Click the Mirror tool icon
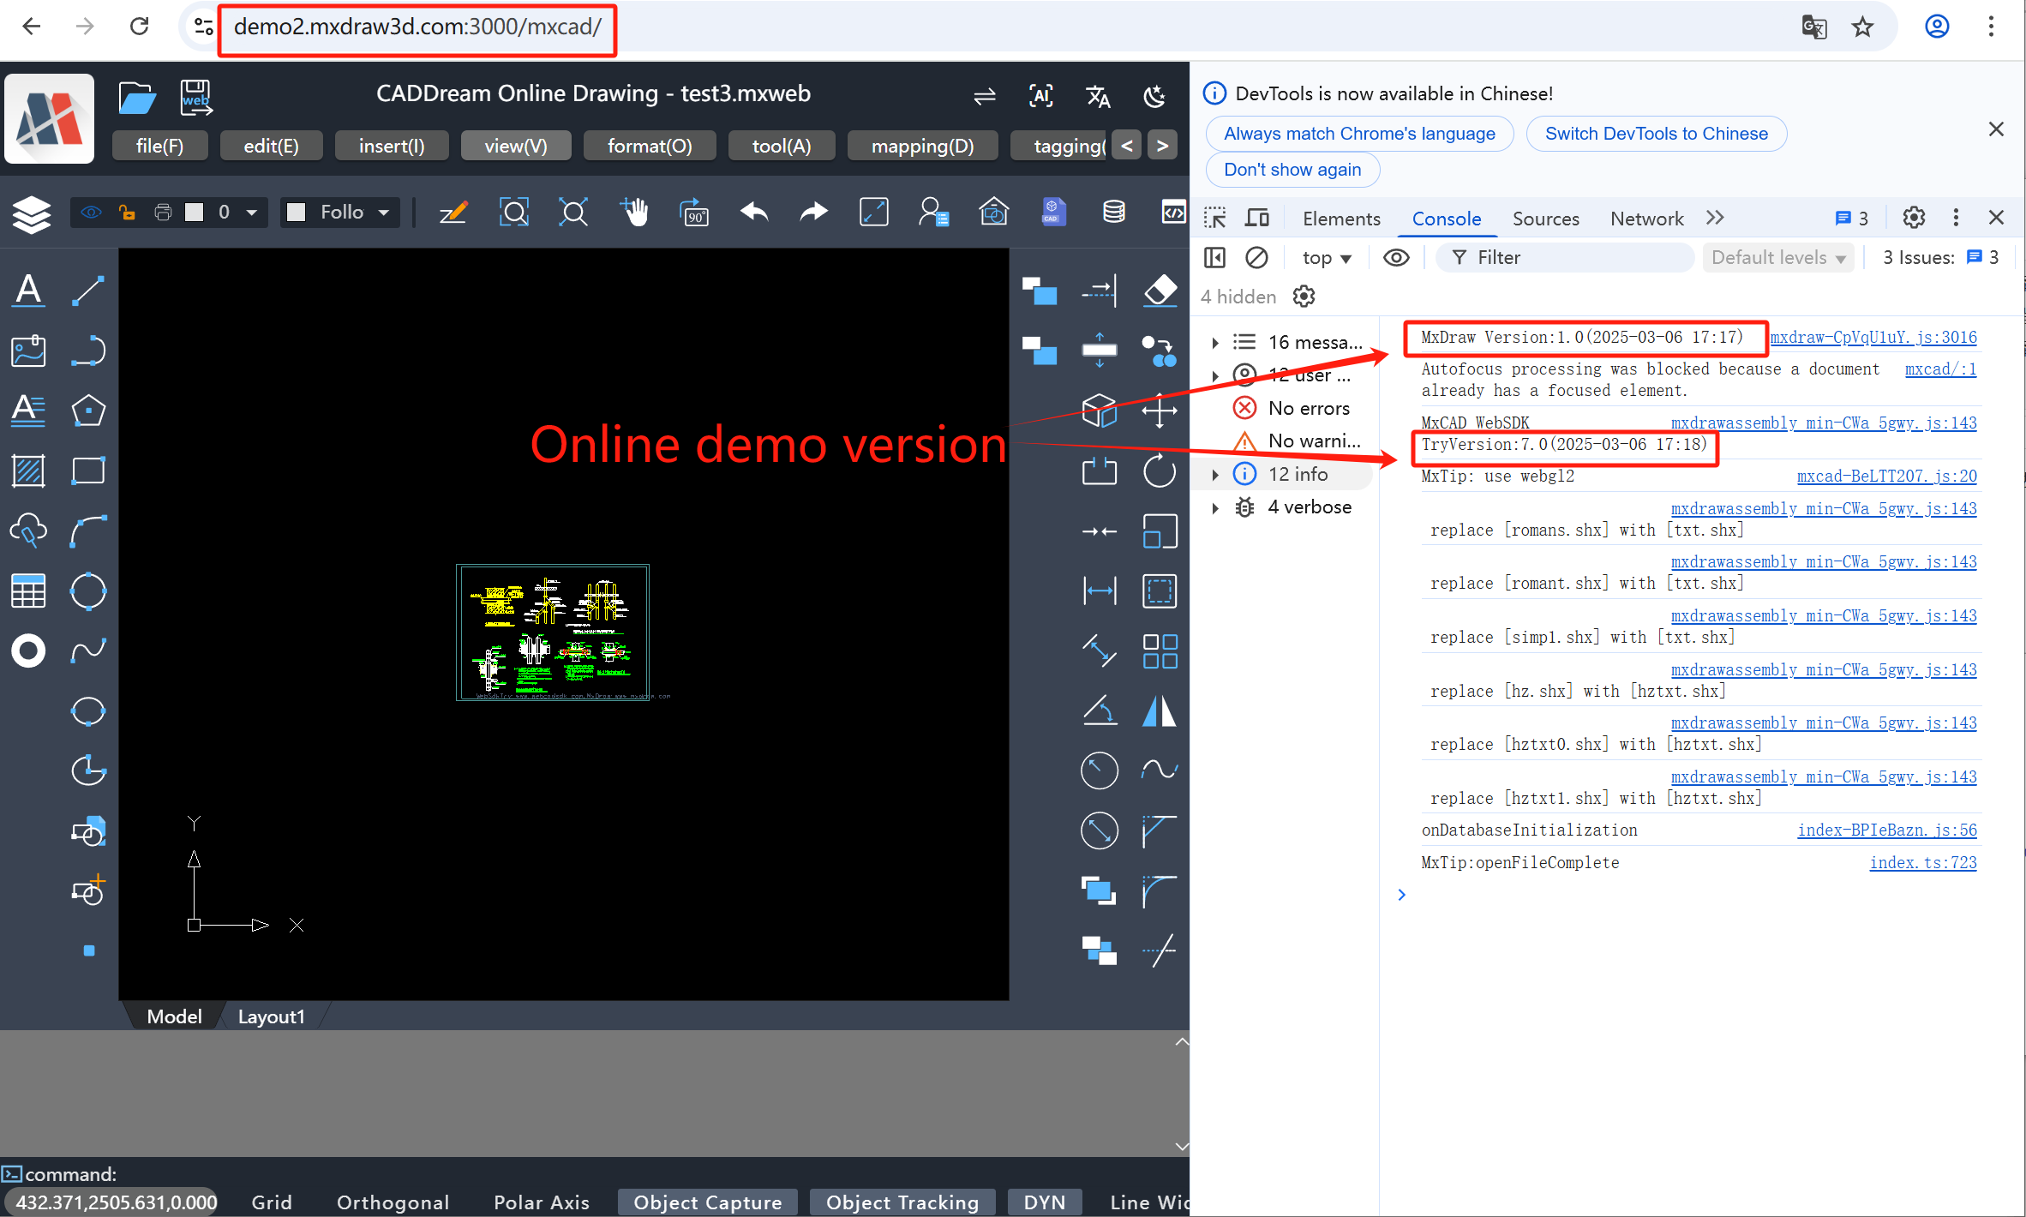The height and width of the screenshot is (1217, 2026). [1160, 711]
